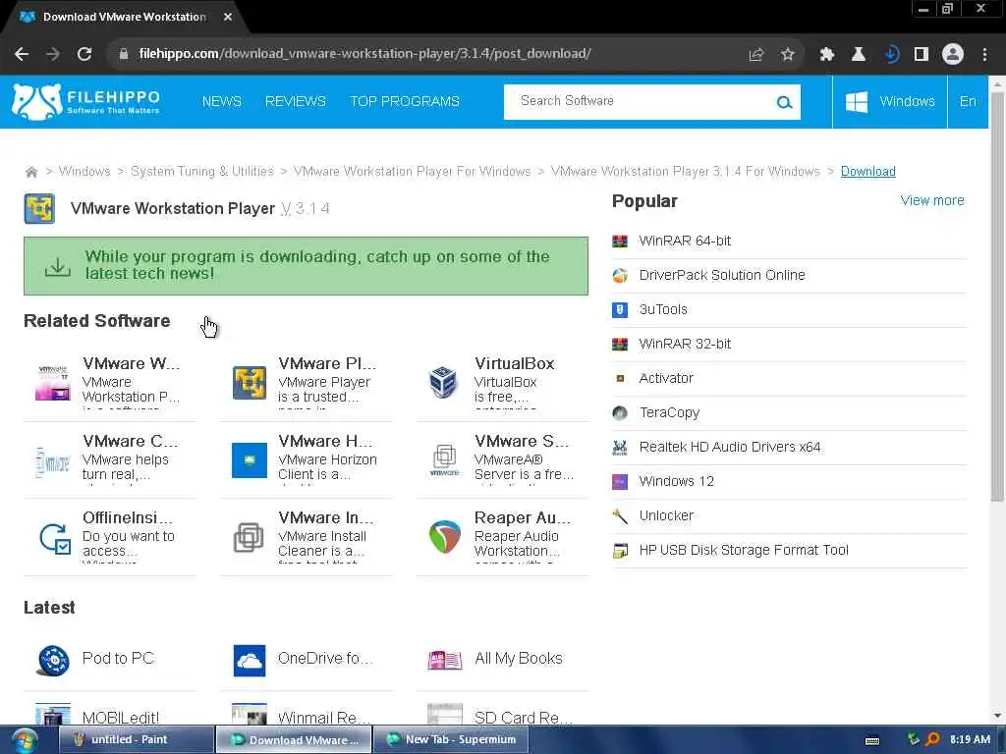Open the browser three-dot menu

[984, 55]
